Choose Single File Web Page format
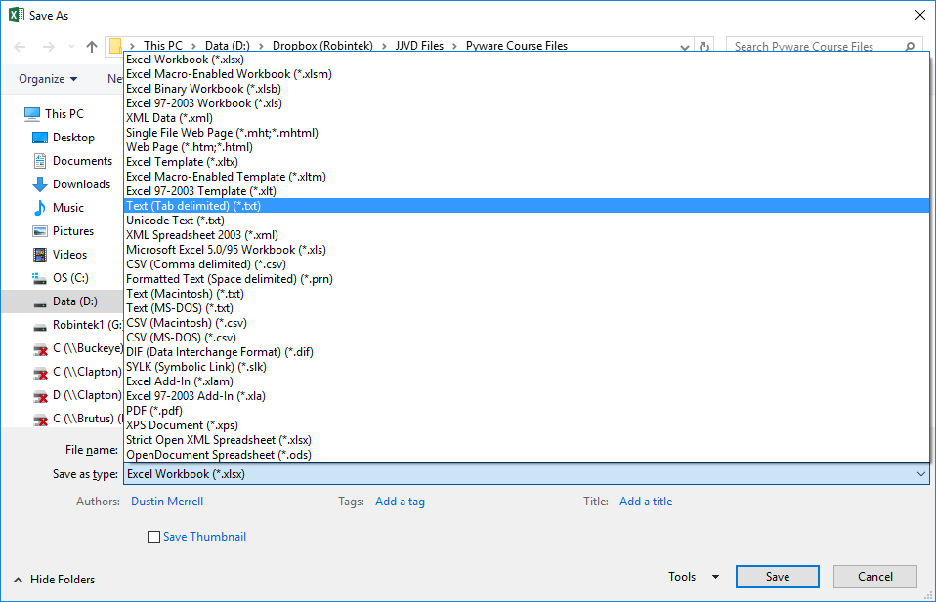Viewport: 936px width, 602px height. click(527, 133)
